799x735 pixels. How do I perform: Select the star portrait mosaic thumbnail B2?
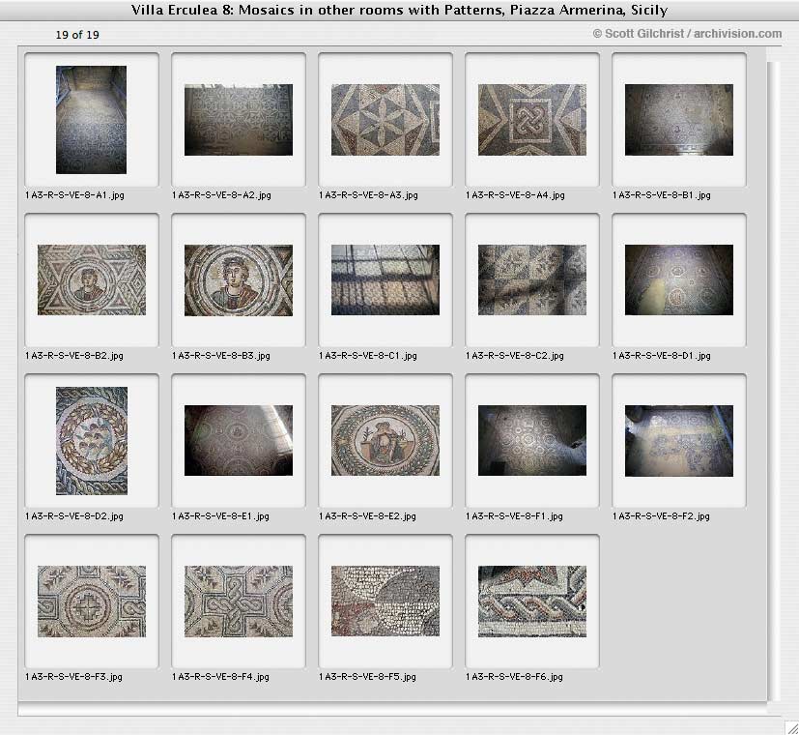(x=92, y=280)
